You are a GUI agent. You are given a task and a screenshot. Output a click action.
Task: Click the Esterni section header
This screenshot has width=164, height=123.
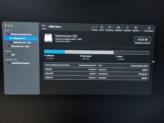[8, 51]
